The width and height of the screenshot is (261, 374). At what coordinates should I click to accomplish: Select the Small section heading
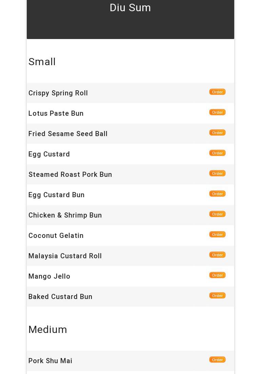[42, 62]
